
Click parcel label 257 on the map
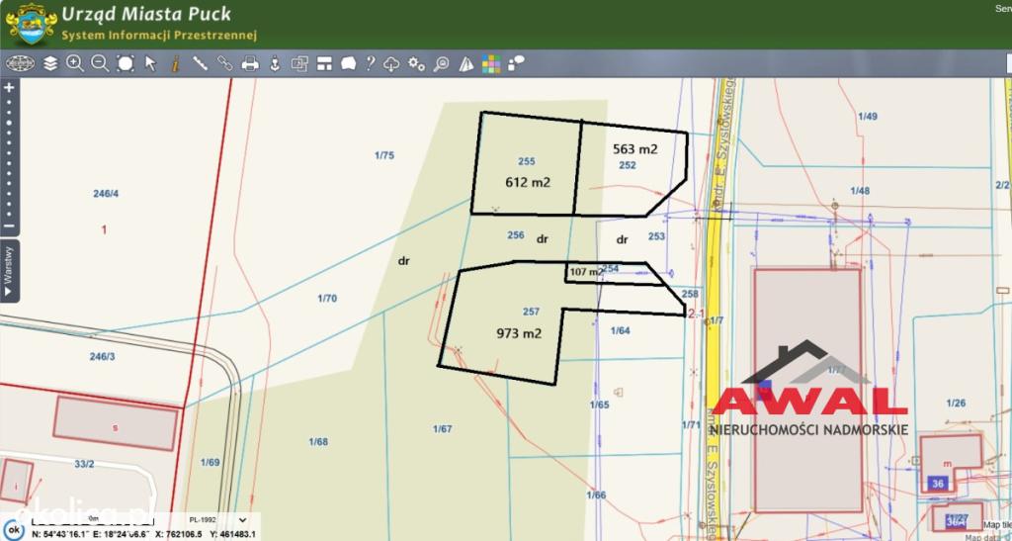531,312
